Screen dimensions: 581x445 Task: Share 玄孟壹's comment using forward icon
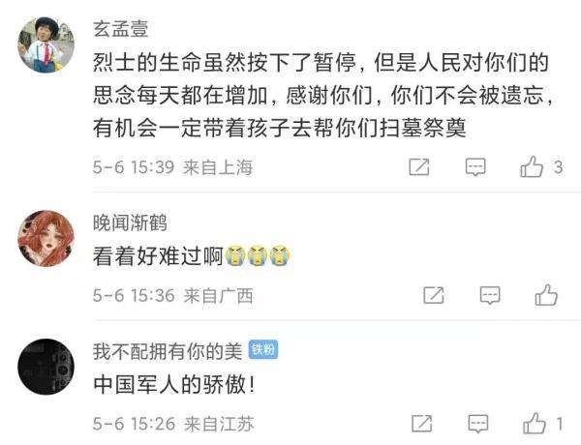click(x=419, y=167)
